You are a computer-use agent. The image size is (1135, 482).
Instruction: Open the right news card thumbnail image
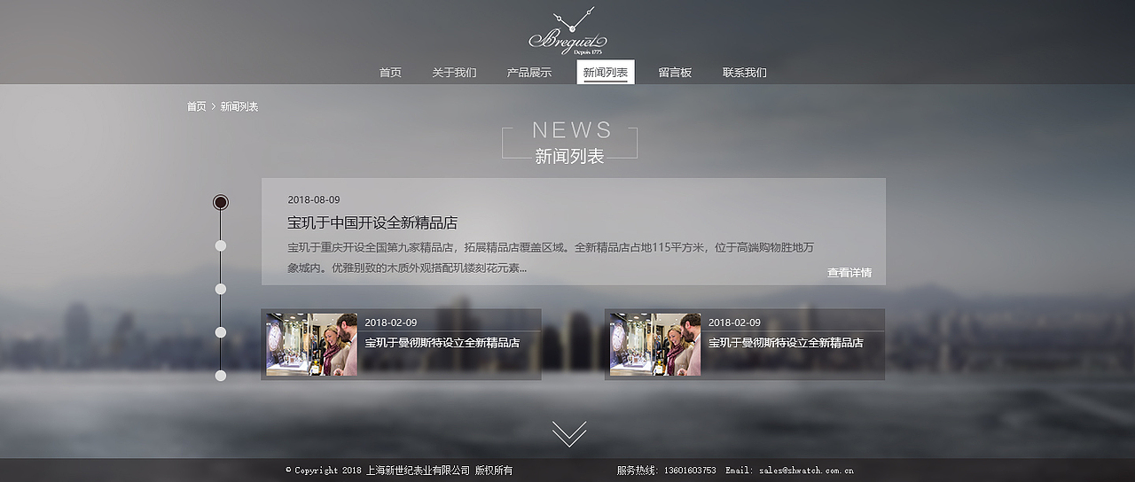pyautogui.click(x=655, y=345)
